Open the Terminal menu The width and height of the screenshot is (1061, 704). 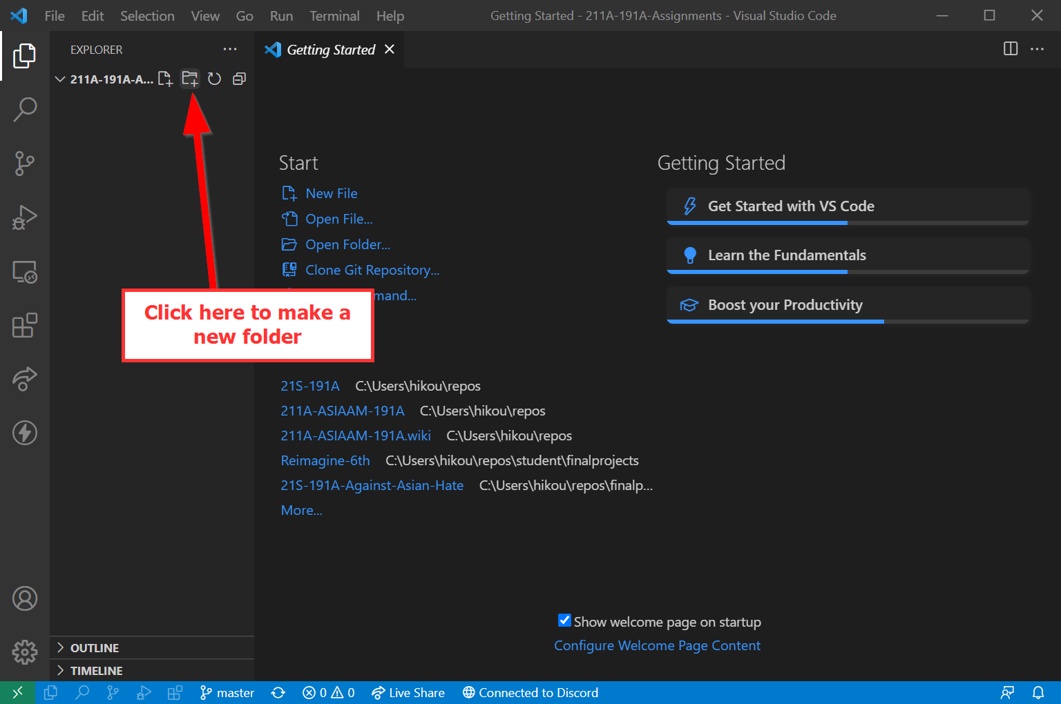tap(334, 16)
